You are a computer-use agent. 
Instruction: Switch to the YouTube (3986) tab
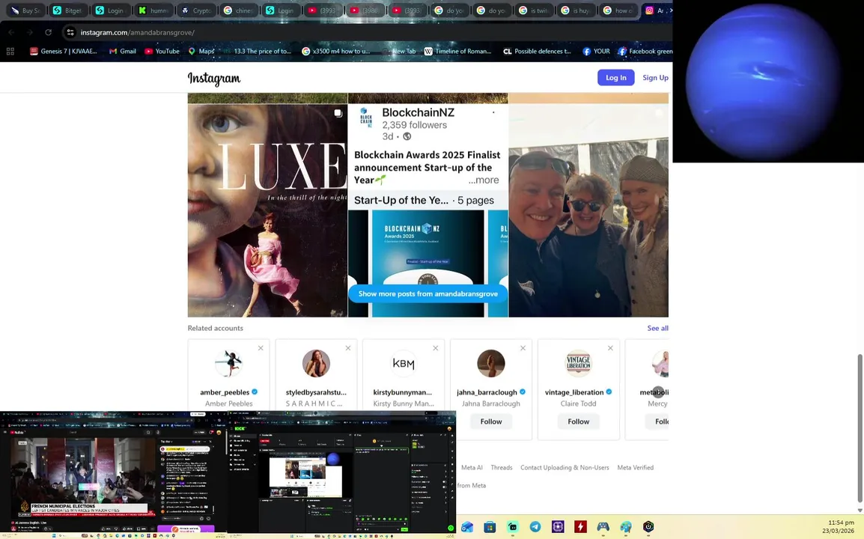[366, 10]
